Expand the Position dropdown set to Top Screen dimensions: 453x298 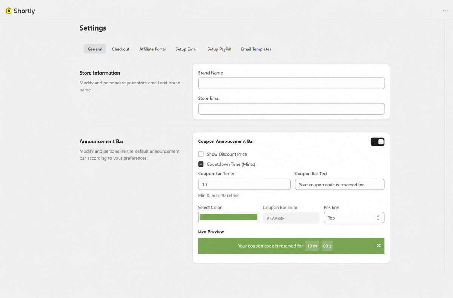pos(354,218)
